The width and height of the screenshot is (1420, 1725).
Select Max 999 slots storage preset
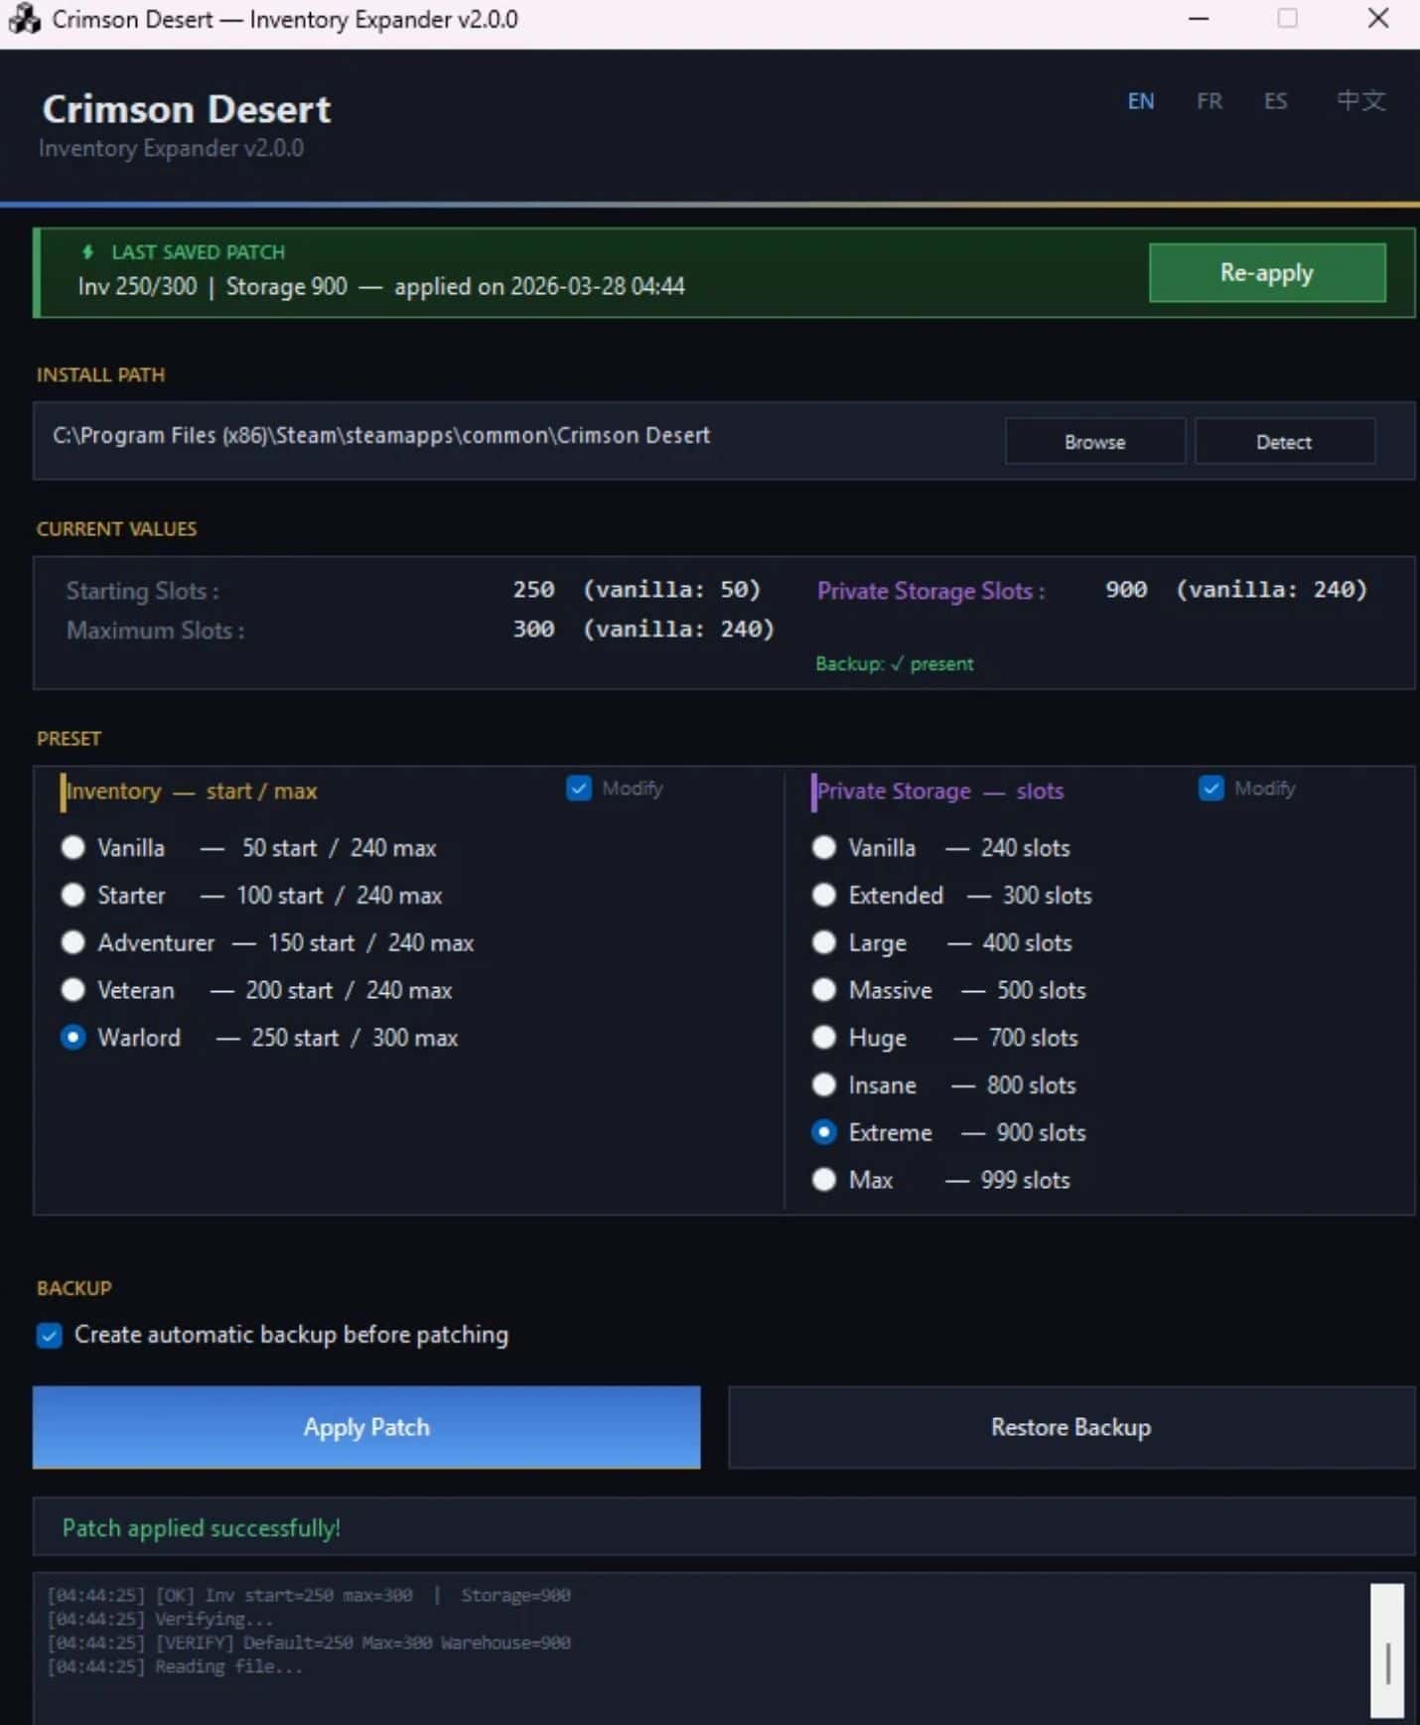(x=824, y=1180)
